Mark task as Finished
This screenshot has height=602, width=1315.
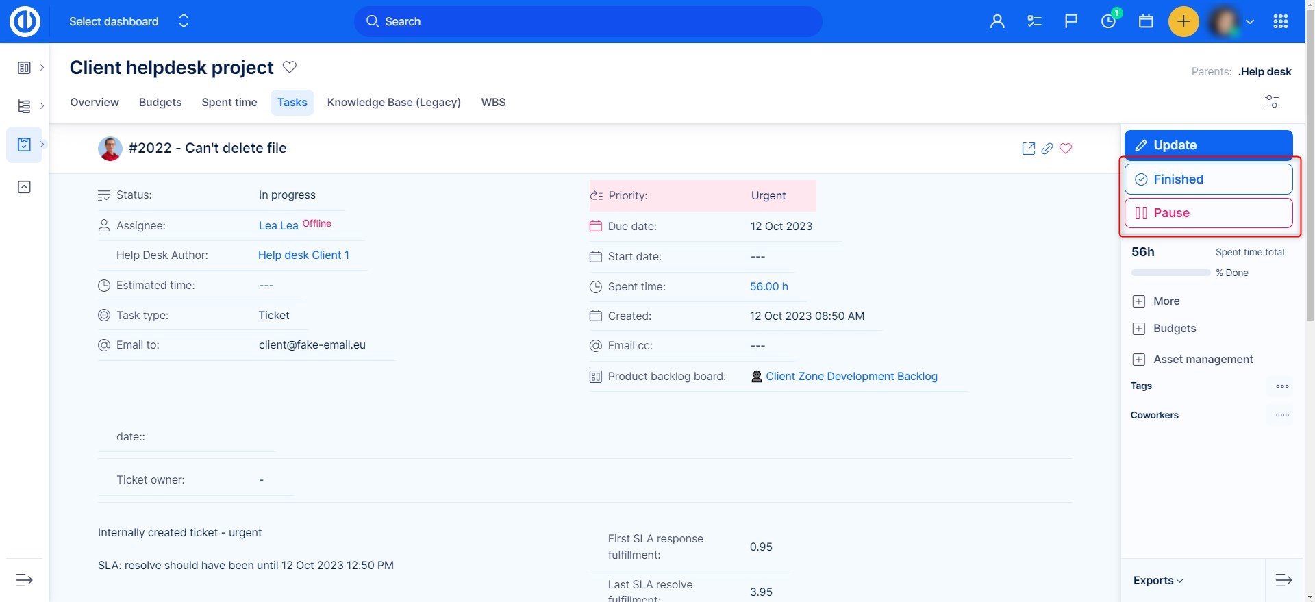[1208, 179]
